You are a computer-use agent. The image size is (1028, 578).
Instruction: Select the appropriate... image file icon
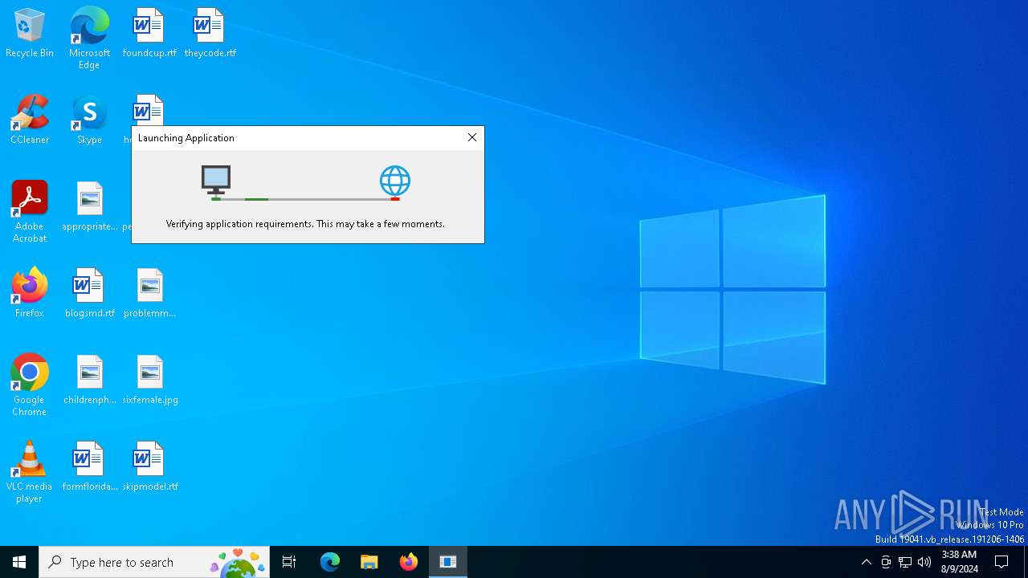click(90, 206)
